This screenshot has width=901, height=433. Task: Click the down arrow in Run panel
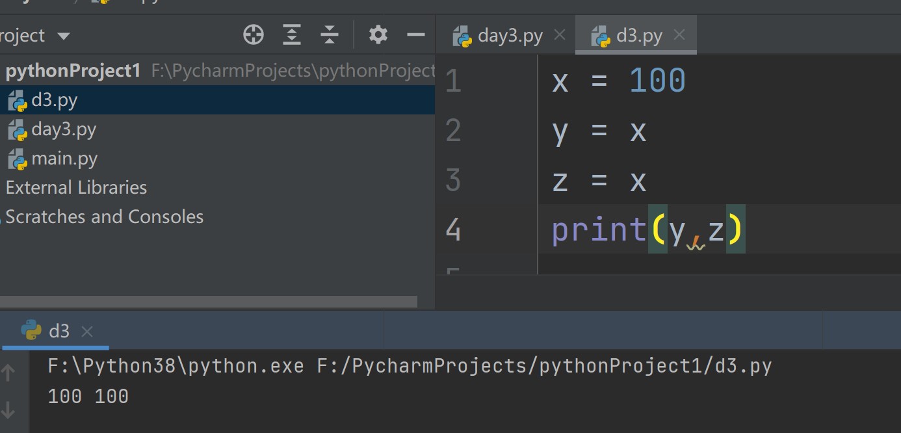[8, 410]
